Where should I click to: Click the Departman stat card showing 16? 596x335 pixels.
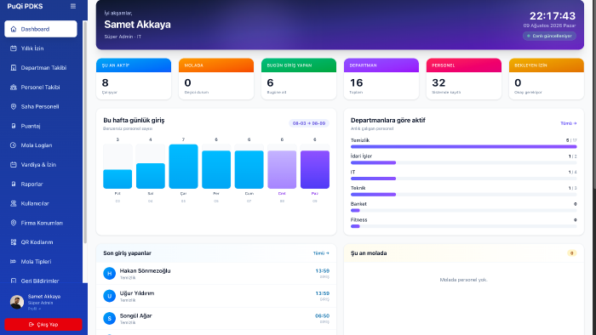(381, 79)
